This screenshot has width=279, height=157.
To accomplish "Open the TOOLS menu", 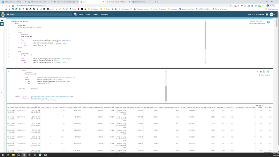I will 95,14.
